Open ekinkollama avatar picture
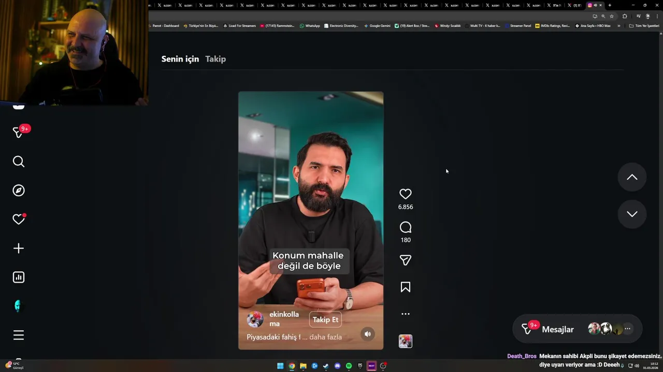Image resolution: width=663 pixels, height=372 pixels. 255,319
